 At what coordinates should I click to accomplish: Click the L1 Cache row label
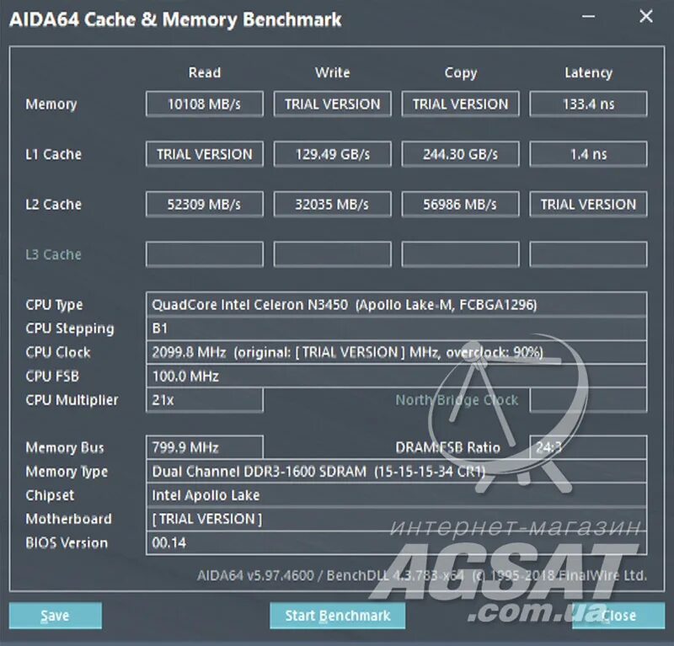click(x=53, y=154)
